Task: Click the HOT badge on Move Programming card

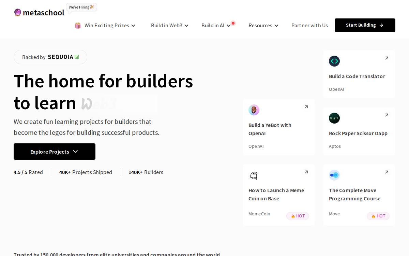Action: [x=378, y=216]
